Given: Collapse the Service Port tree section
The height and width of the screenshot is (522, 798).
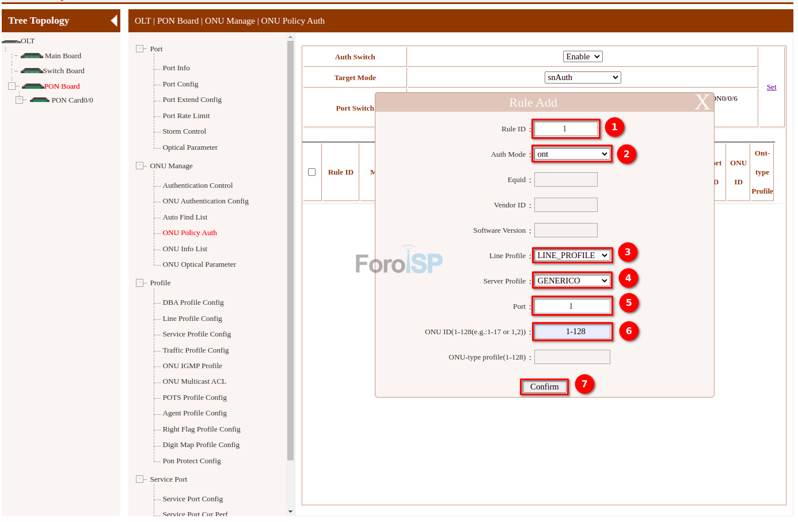Looking at the screenshot, I should click(x=139, y=479).
